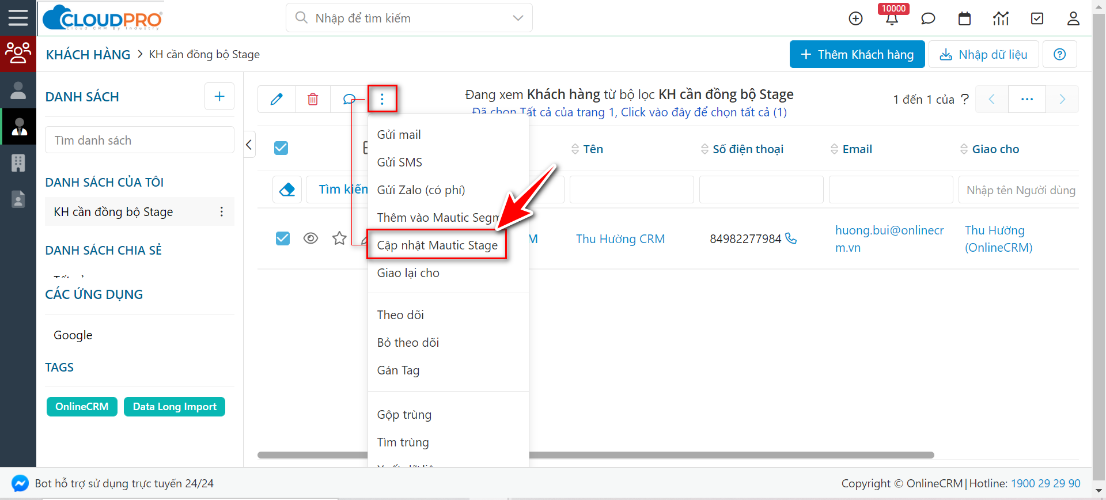This screenshot has height=500, width=1106.
Task: Open the three-dot more actions menu
Action: coord(382,99)
